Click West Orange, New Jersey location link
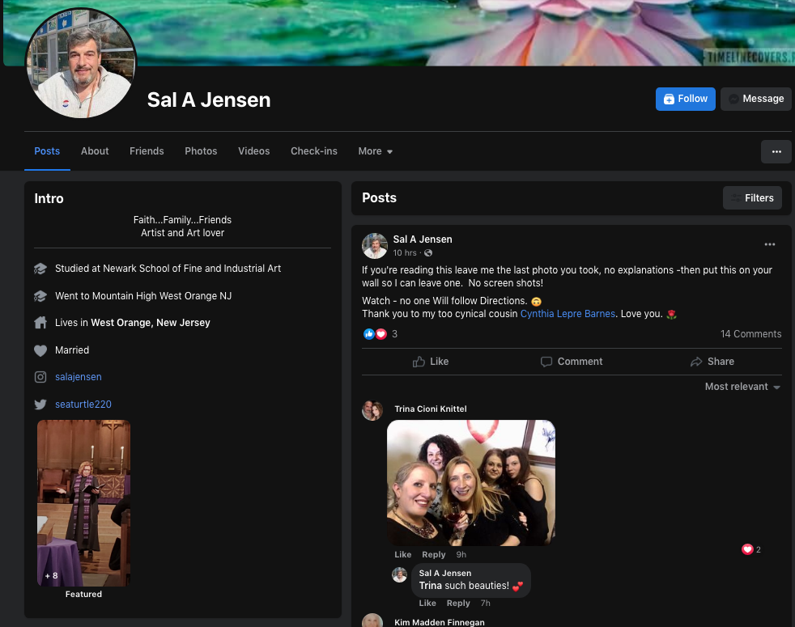Viewport: 795px width, 627px height. 150,322
